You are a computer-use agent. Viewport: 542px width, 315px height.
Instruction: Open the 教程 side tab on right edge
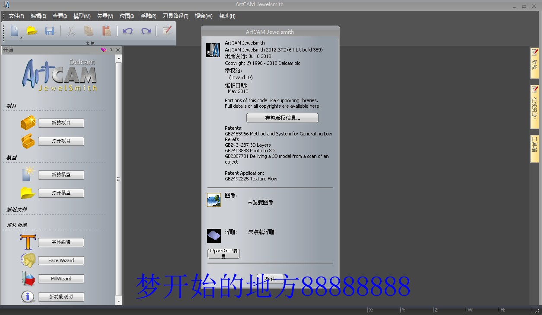point(535,63)
